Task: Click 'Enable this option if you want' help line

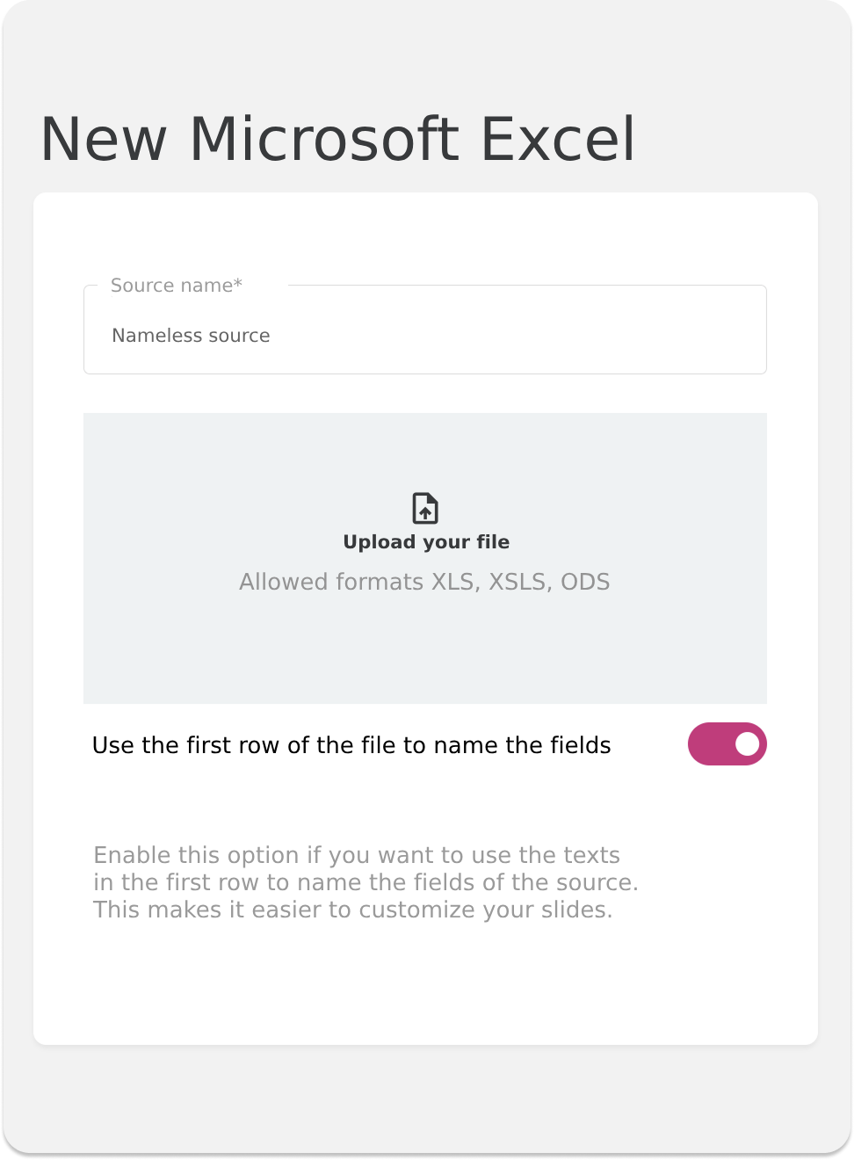Action: point(357,855)
